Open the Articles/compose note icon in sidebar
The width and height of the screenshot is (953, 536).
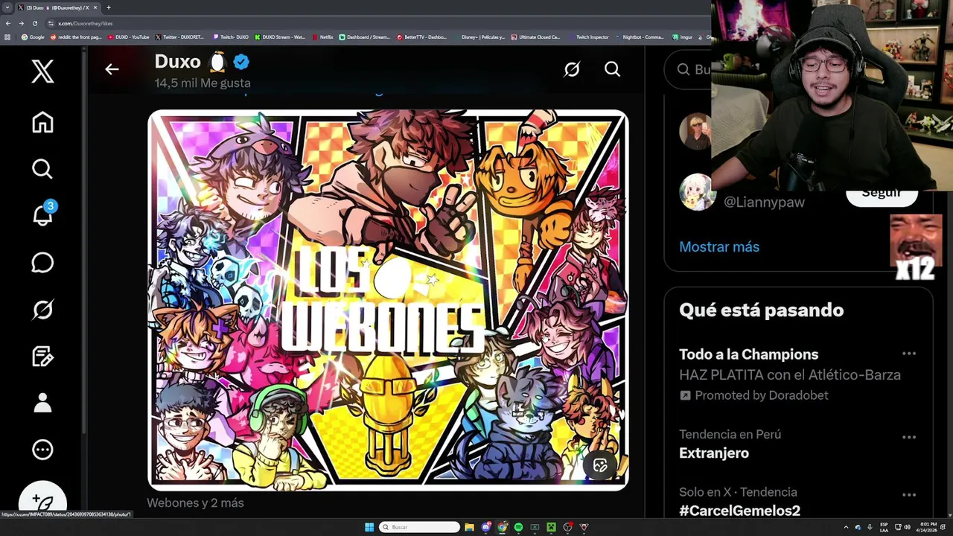click(42, 357)
